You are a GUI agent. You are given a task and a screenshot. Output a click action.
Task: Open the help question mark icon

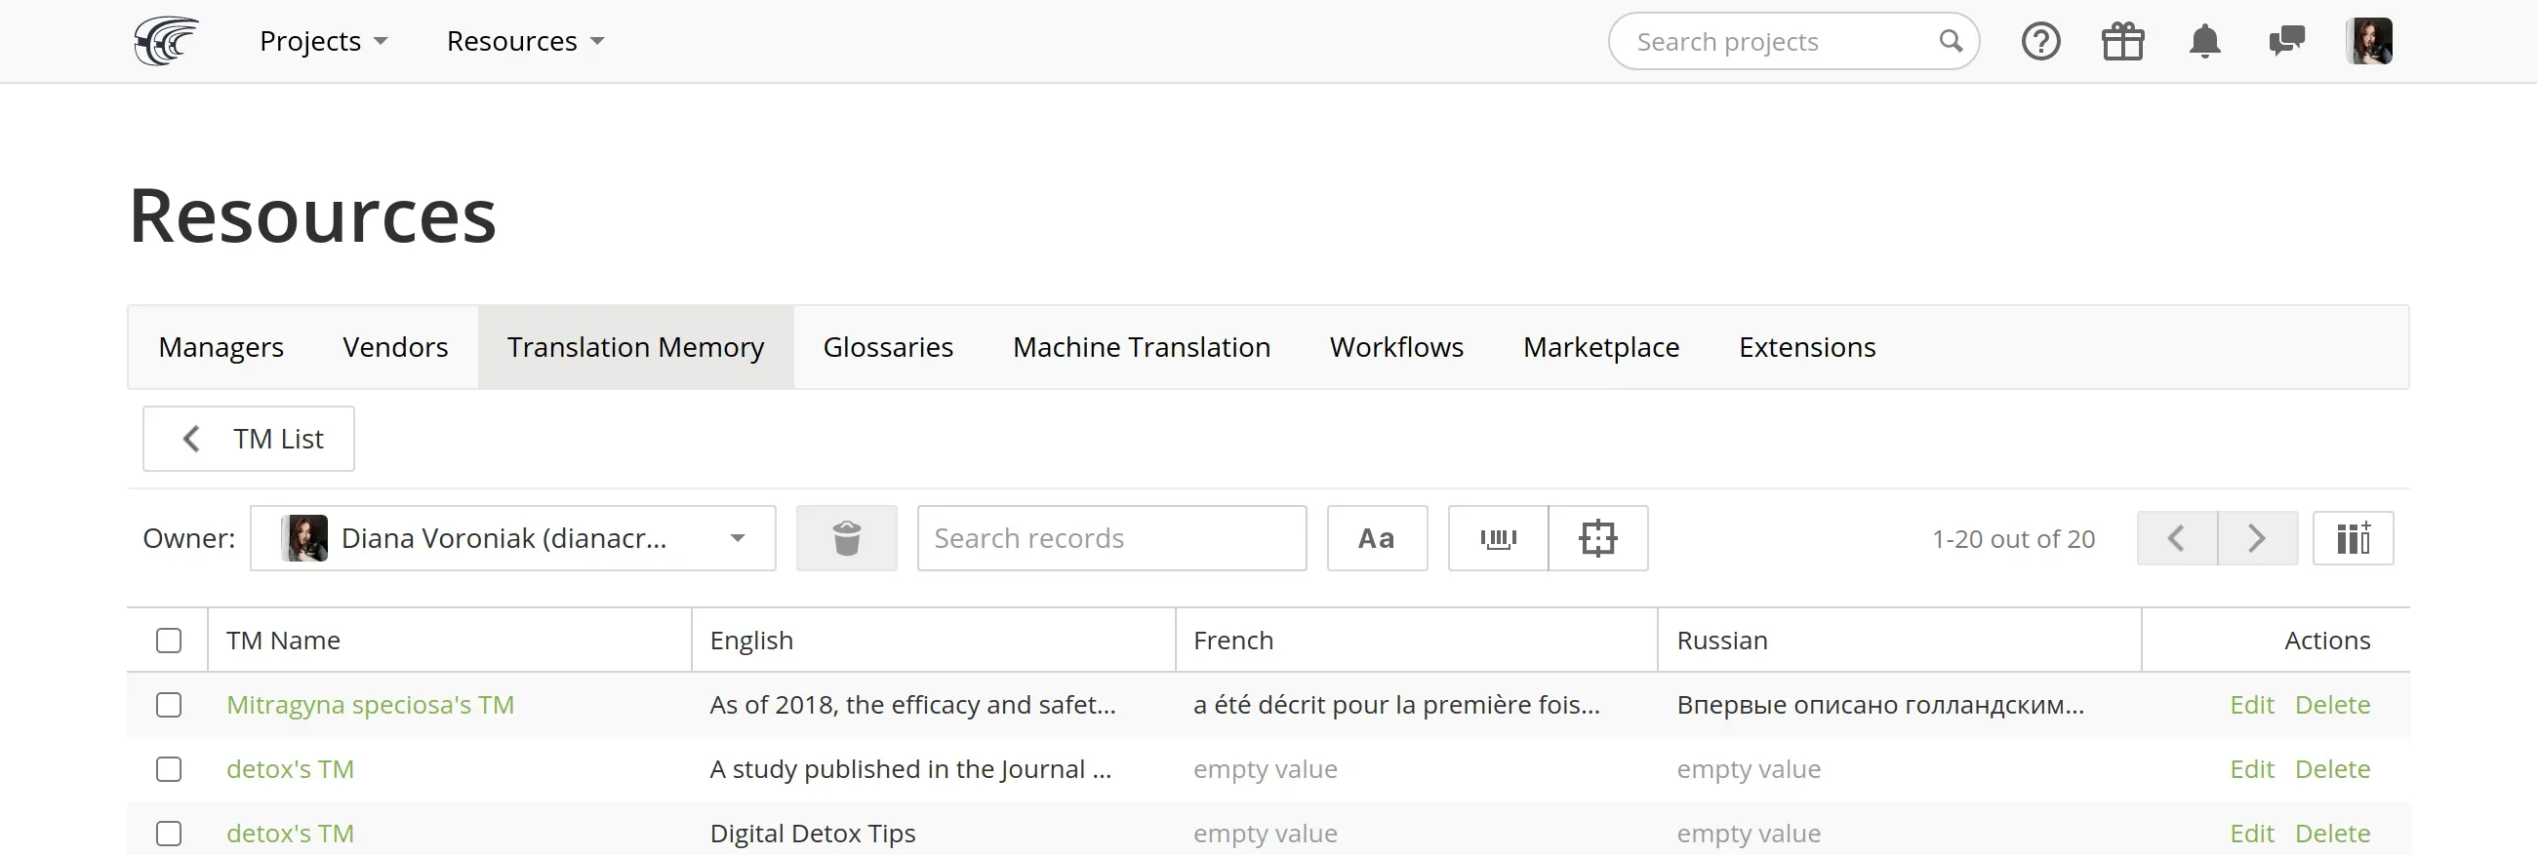2040,41
